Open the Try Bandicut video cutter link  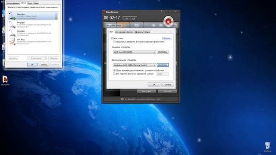143,99
